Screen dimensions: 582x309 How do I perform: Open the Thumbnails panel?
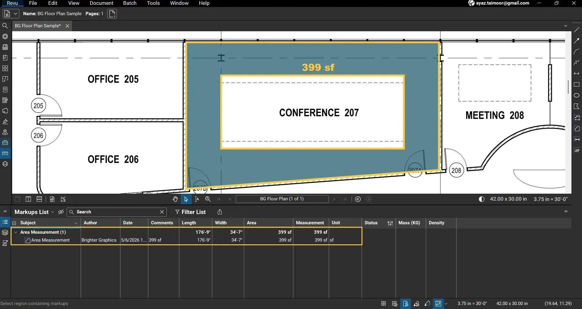pyautogui.click(x=5, y=47)
